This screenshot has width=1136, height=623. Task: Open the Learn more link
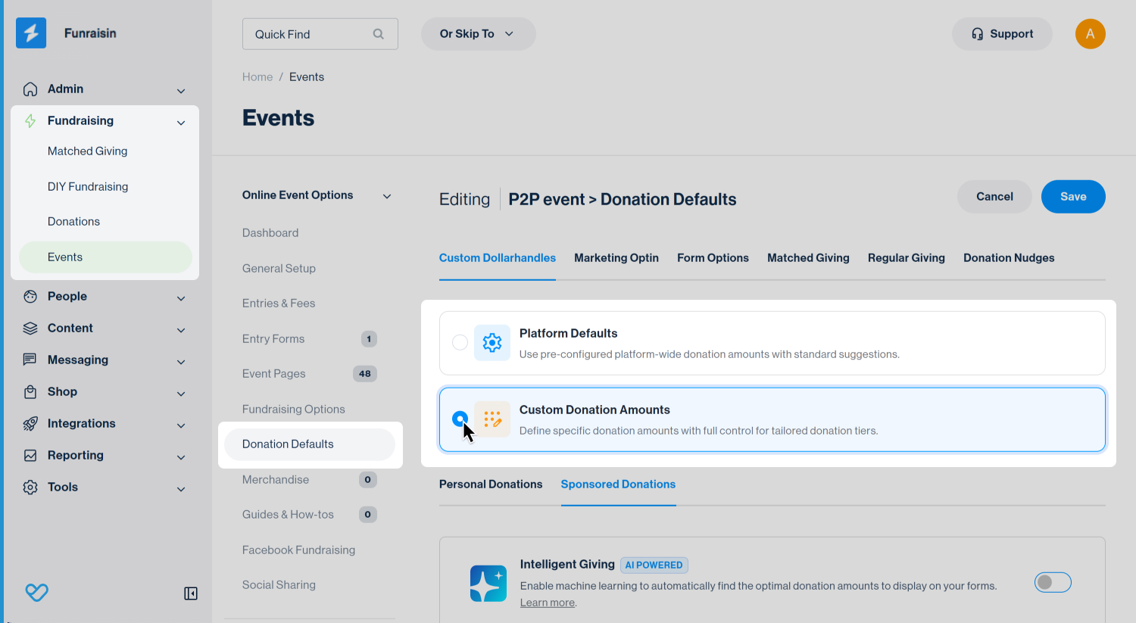(x=547, y=603)
